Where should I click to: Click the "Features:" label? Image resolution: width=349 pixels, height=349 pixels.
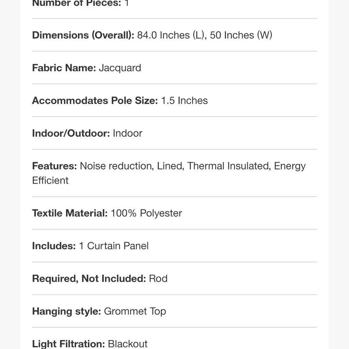coord(54,166)
